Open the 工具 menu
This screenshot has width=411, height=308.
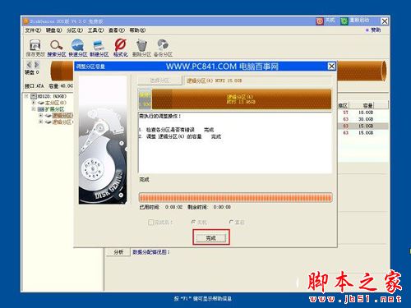pos(95,30)
